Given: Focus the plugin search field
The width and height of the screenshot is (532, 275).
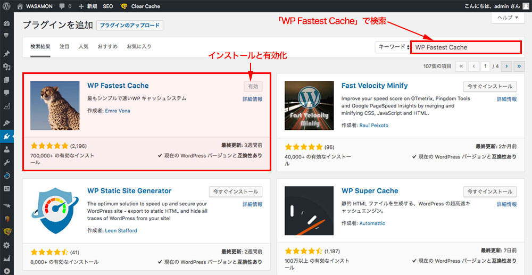Looking at the screenshot, I should [465, 47].
